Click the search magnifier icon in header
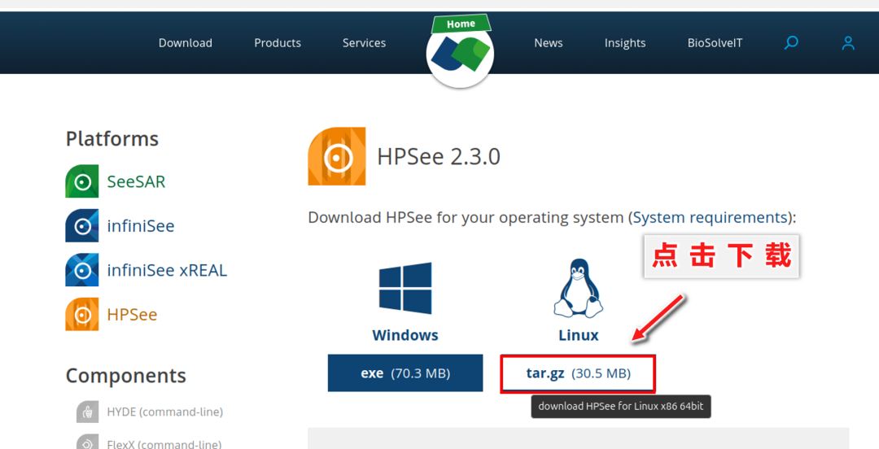The image size is (879, 449). pos(791,42)
